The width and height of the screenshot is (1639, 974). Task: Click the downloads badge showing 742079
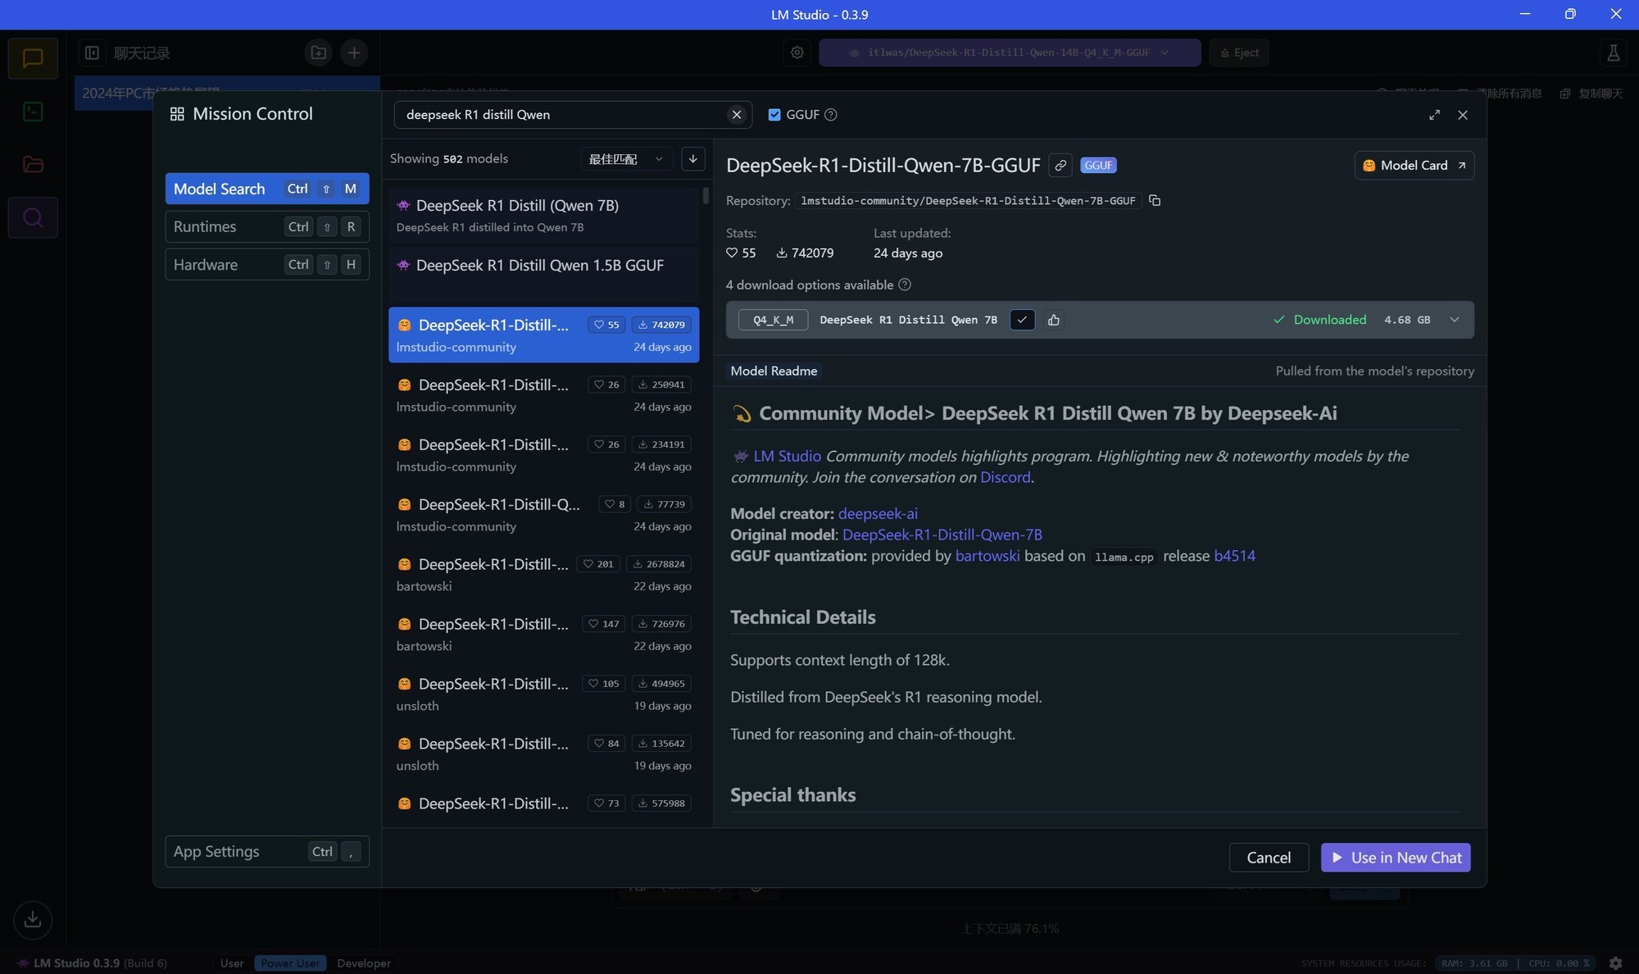pos(661,325)
